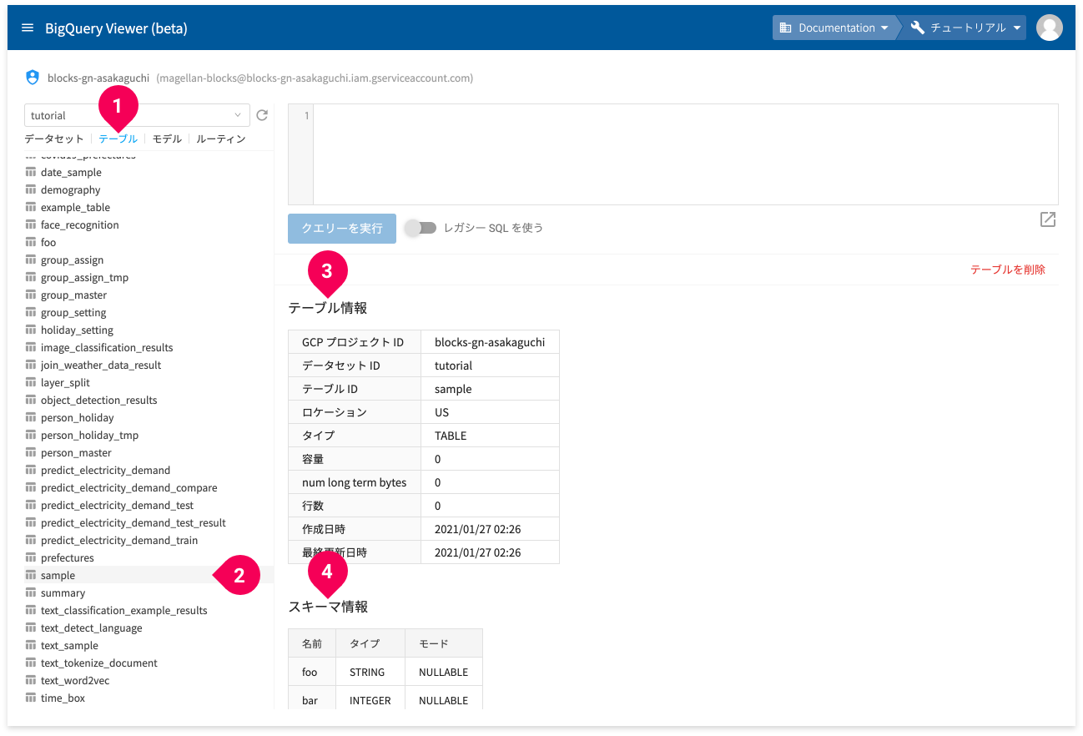Open the tutorial dataset dropdown
This screenshot has height=736, width=1083.
point(137,115)
